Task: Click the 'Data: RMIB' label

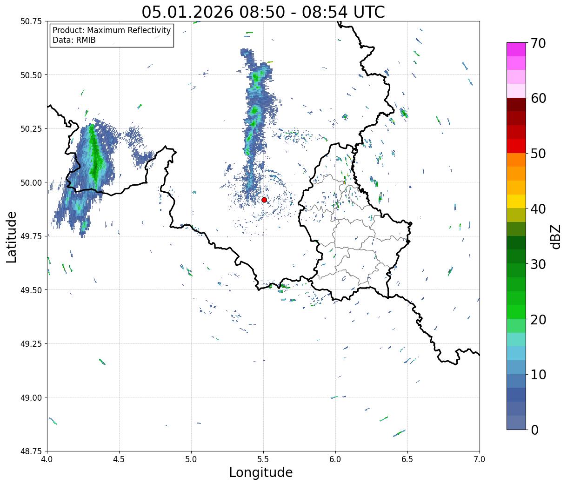Action: pyautogui.click(x=74, y=40)
